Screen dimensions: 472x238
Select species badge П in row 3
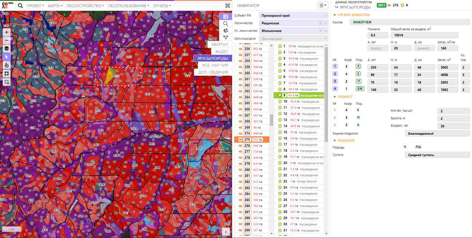pyautogui.click(x=359, y=81)
